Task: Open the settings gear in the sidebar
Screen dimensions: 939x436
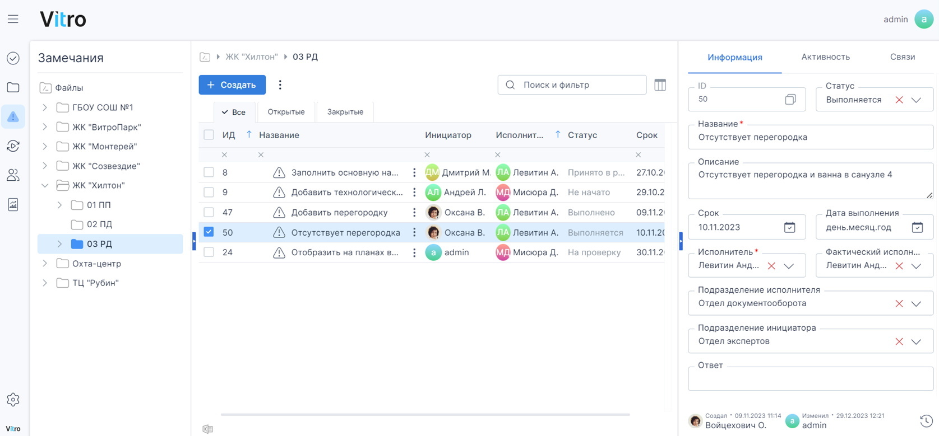Action: pyautogui.click(x=13, y=400)
